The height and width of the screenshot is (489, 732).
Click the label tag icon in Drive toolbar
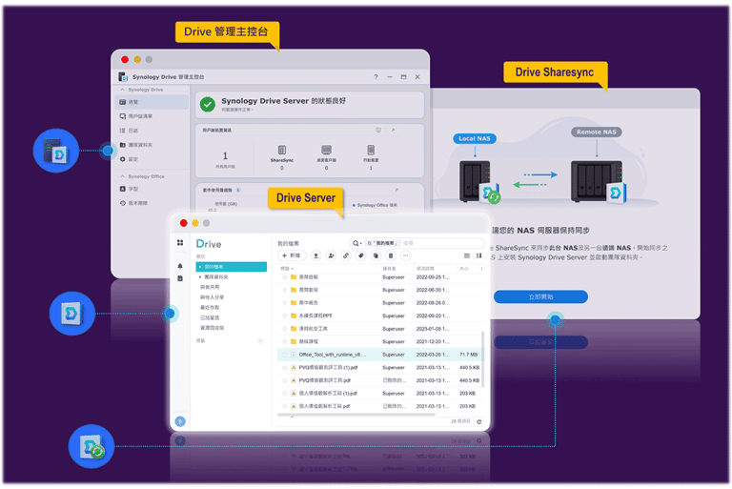361,255
